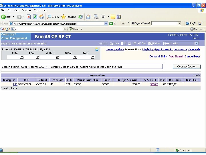Click the Charge Amount column header
This screenshot has width=206, height=155.
coord(127,80)
